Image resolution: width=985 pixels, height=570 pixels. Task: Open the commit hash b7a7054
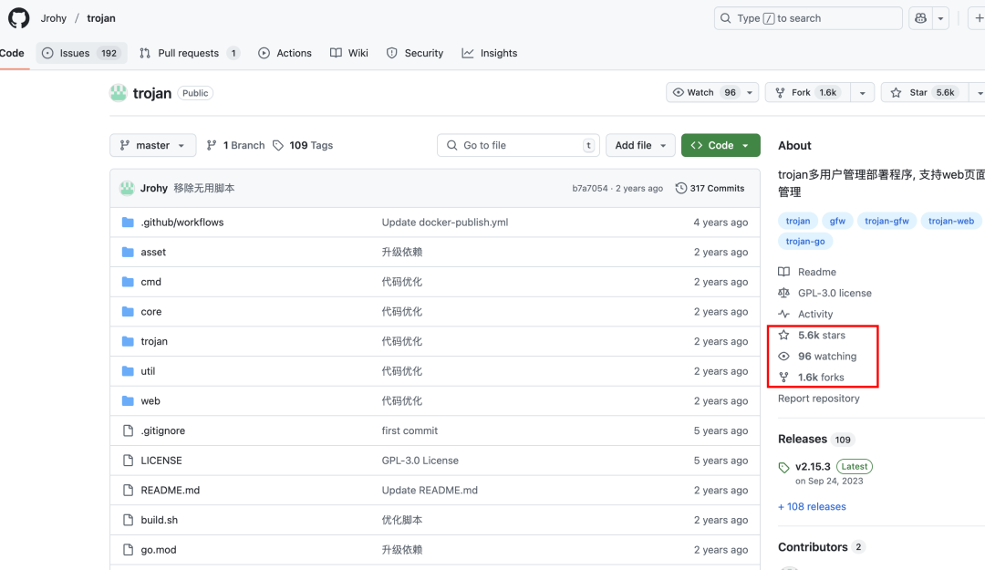[590, 188]
